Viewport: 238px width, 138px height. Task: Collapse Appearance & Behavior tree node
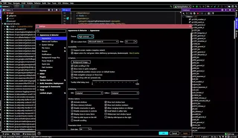[38, 35]
